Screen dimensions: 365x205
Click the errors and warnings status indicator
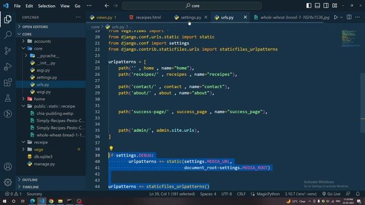pos(13,194)
